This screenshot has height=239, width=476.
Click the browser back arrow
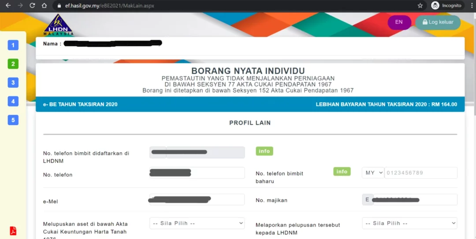tap(8, 6)
